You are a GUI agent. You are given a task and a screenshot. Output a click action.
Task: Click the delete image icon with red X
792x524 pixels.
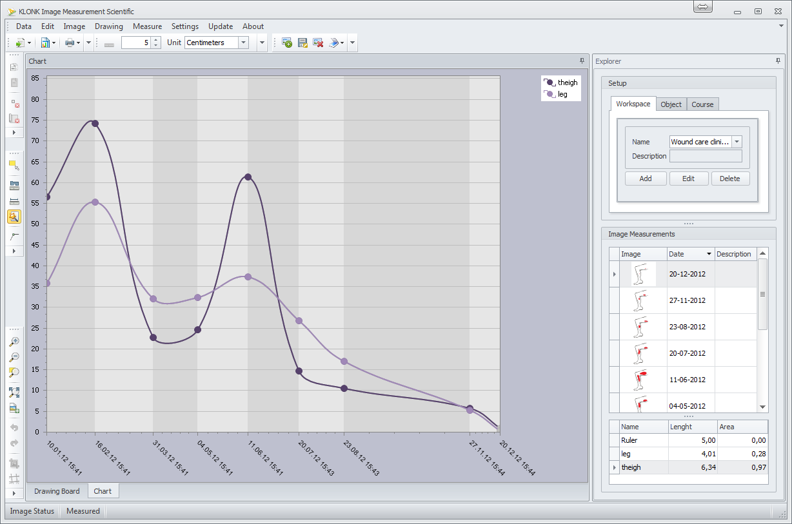[x=318, y=43]
